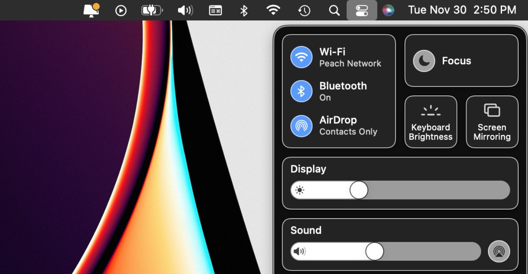Open AirPlay audio output icon beside Sound
528x274 pixels.
[499, 251]
